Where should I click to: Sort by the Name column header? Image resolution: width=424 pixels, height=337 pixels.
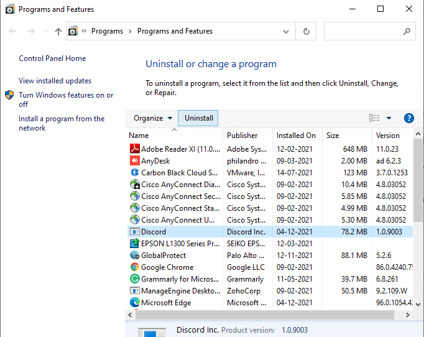175,135
